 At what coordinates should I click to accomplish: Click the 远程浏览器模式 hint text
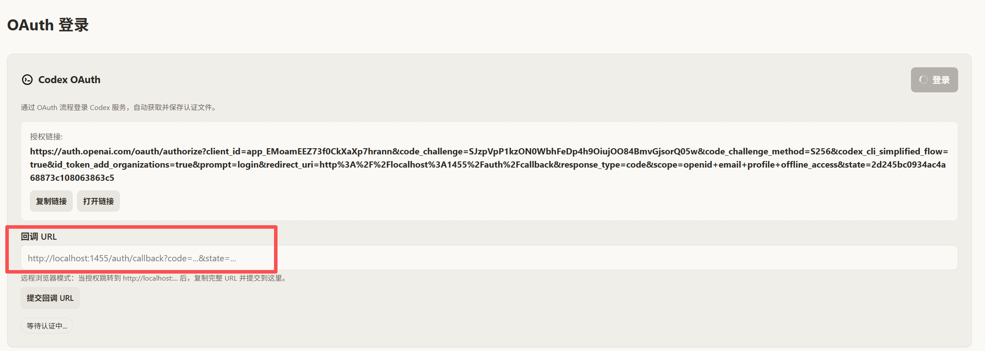[155, 278]
